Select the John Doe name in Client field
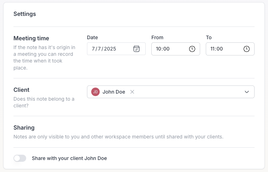 [114, 92]
